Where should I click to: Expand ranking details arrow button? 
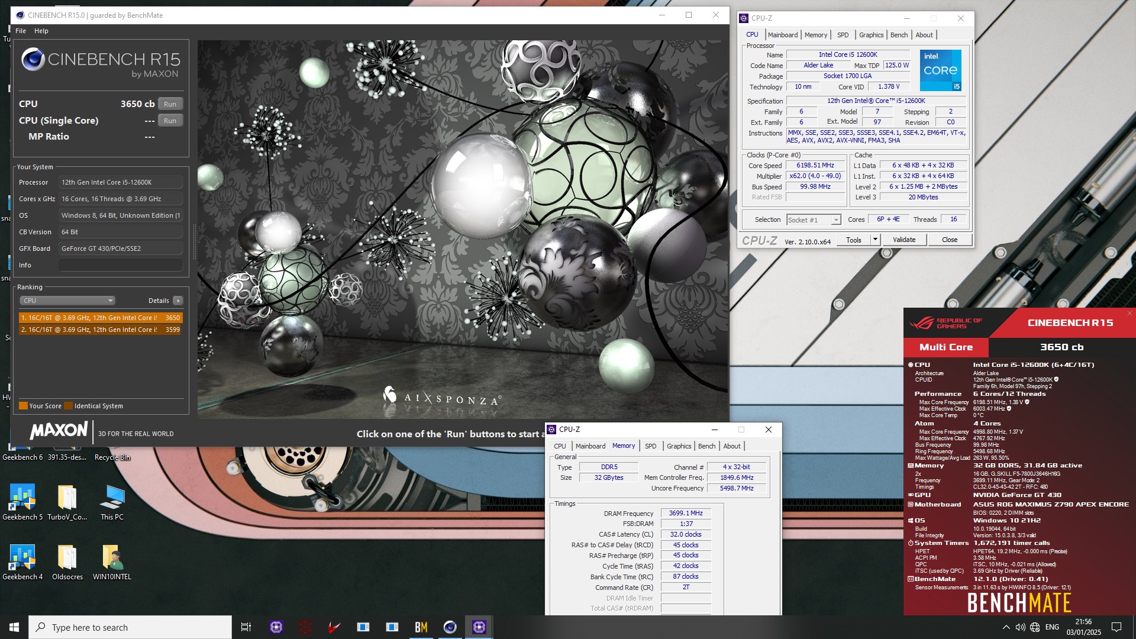click(x=177, y=301)
